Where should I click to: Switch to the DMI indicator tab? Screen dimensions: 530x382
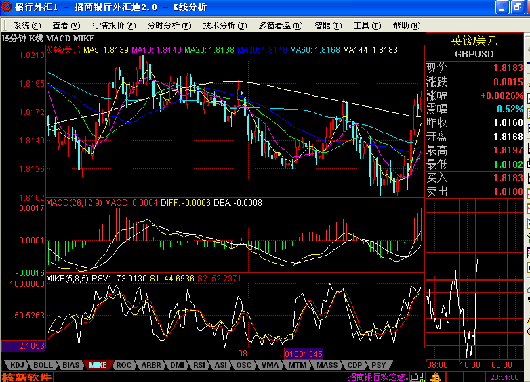(177, 365)
